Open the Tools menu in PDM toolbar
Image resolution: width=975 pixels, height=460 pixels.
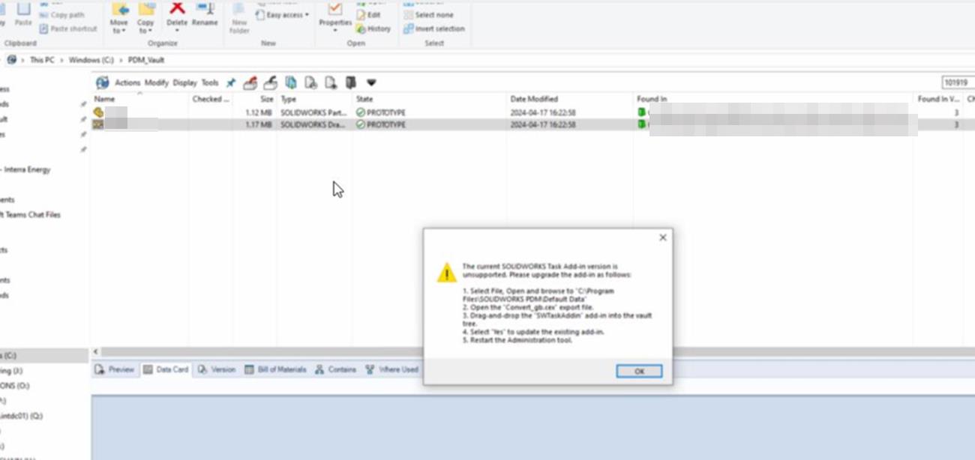coord(210,83)
